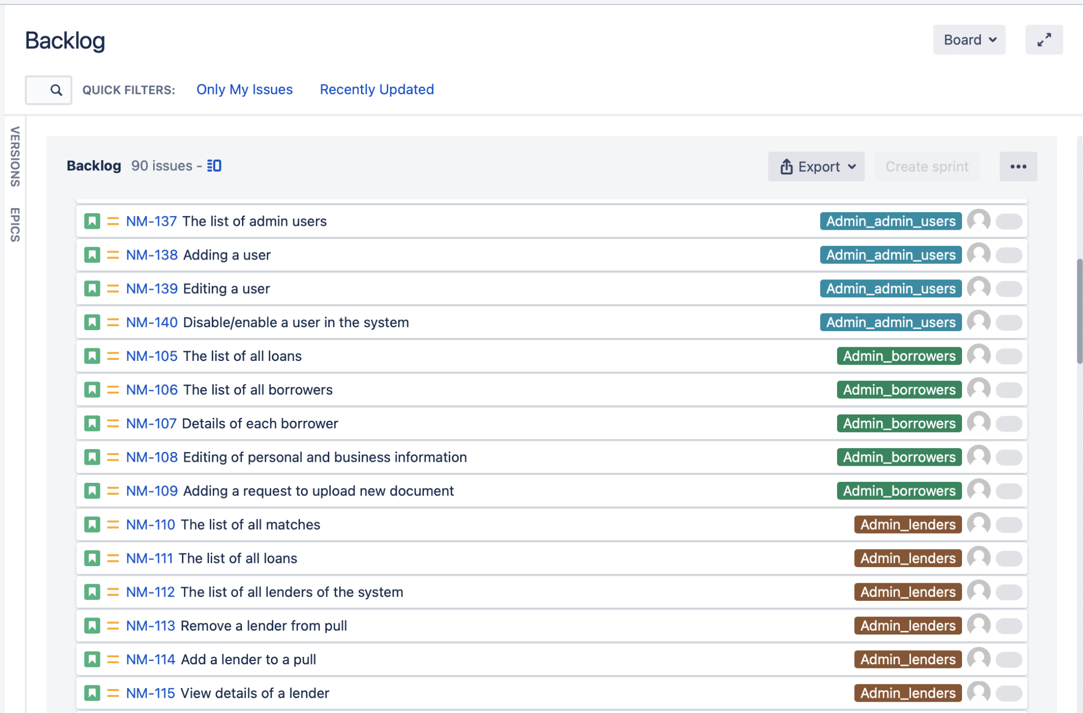Viewport: 1083px width, 713px height.
Task: Toggle the "Recently Updated" quick filter
Action: [376, 90]
